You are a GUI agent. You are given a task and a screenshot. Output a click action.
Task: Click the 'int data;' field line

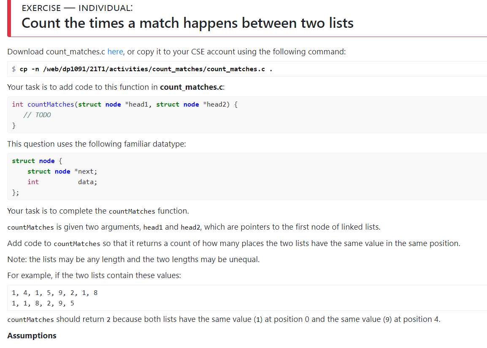click(62, 182)
